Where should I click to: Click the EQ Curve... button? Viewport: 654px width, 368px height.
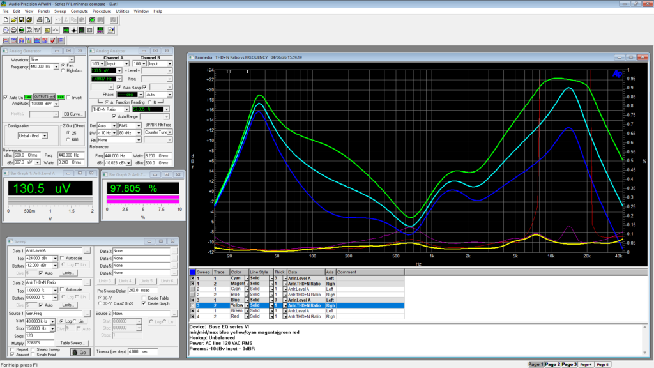[x=73, y=114]
